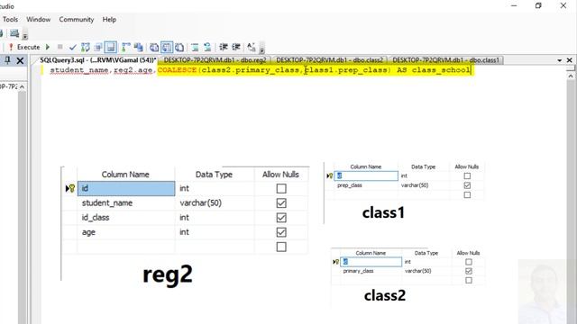Open the Tools menu

(10, 20)
